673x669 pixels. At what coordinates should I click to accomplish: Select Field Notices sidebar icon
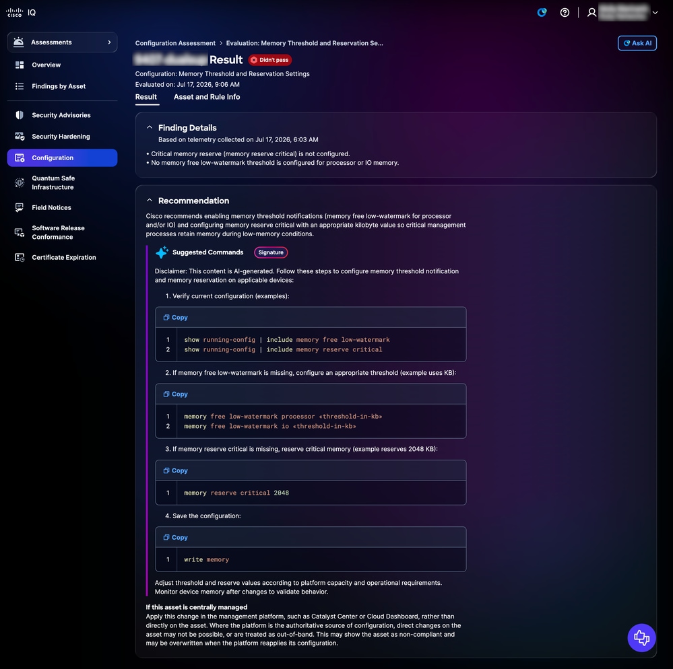click(20, 207)
